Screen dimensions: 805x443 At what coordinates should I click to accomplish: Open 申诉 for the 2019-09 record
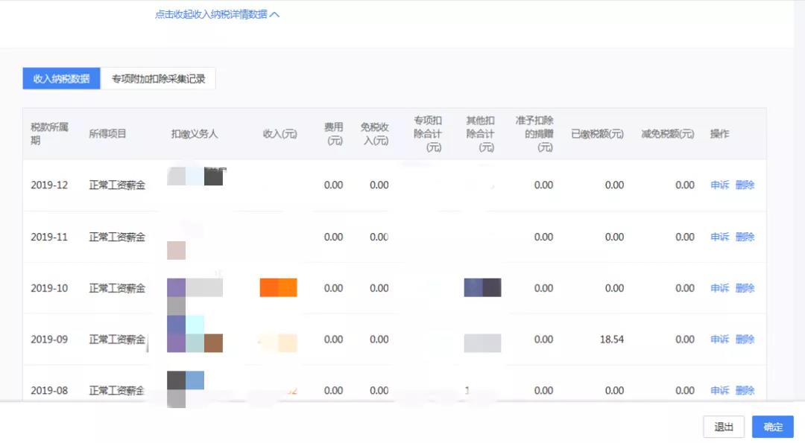[x=719, y=339]
